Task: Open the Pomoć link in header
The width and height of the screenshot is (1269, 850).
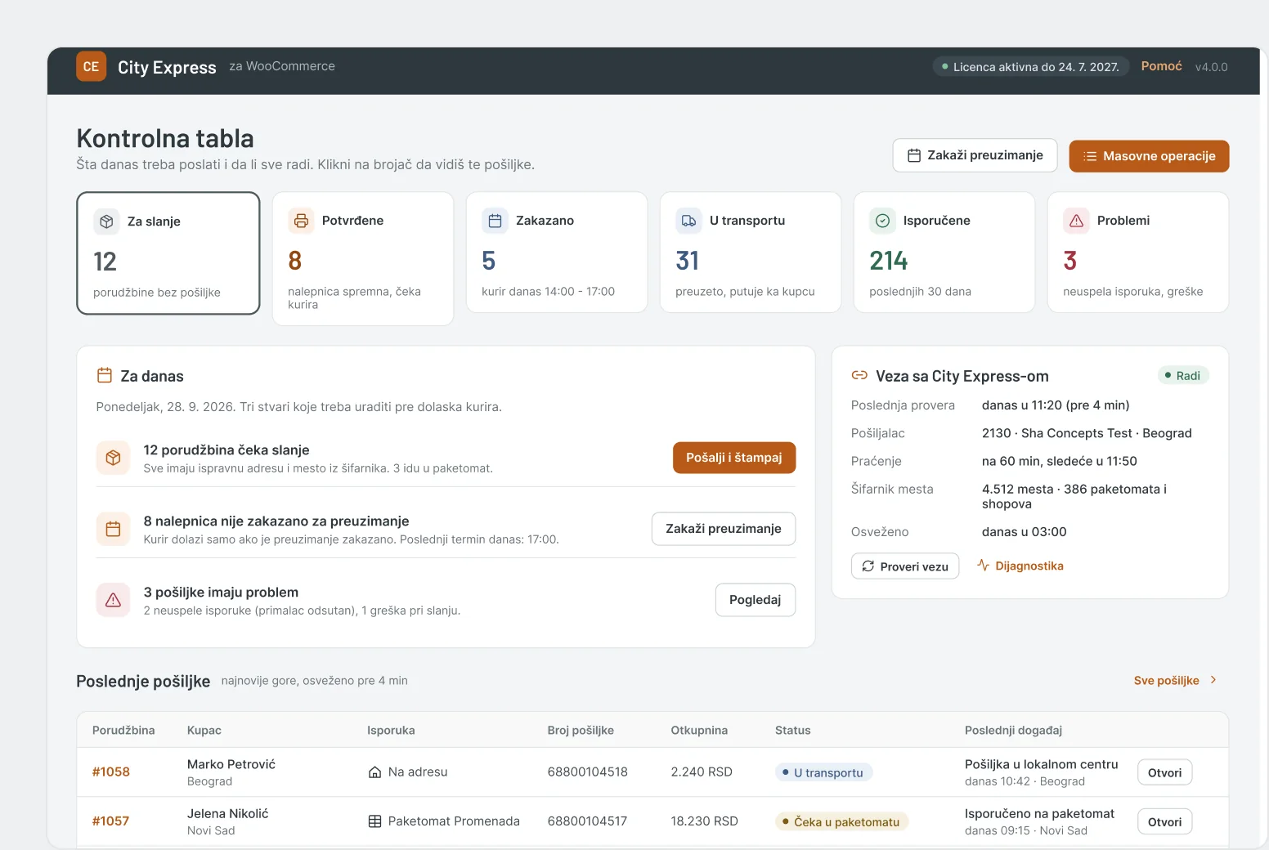Action: tap(1161, 66)
